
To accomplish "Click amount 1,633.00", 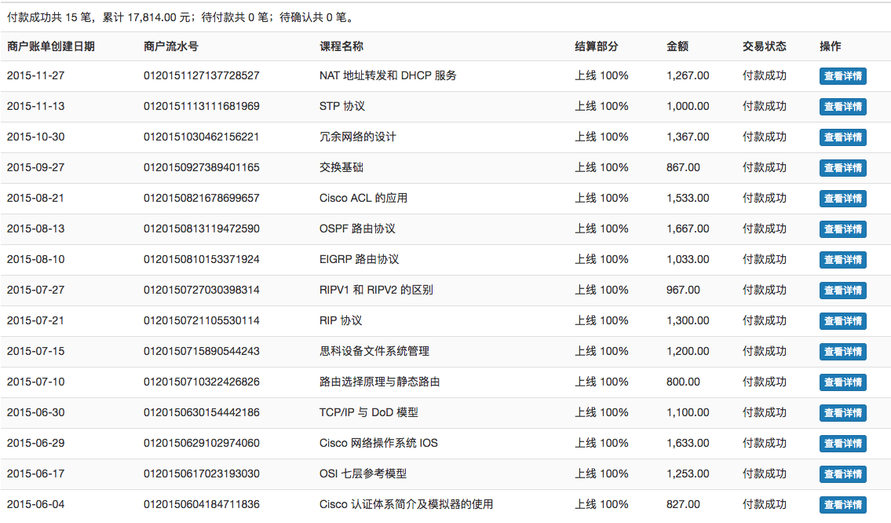I will [688, 444].
